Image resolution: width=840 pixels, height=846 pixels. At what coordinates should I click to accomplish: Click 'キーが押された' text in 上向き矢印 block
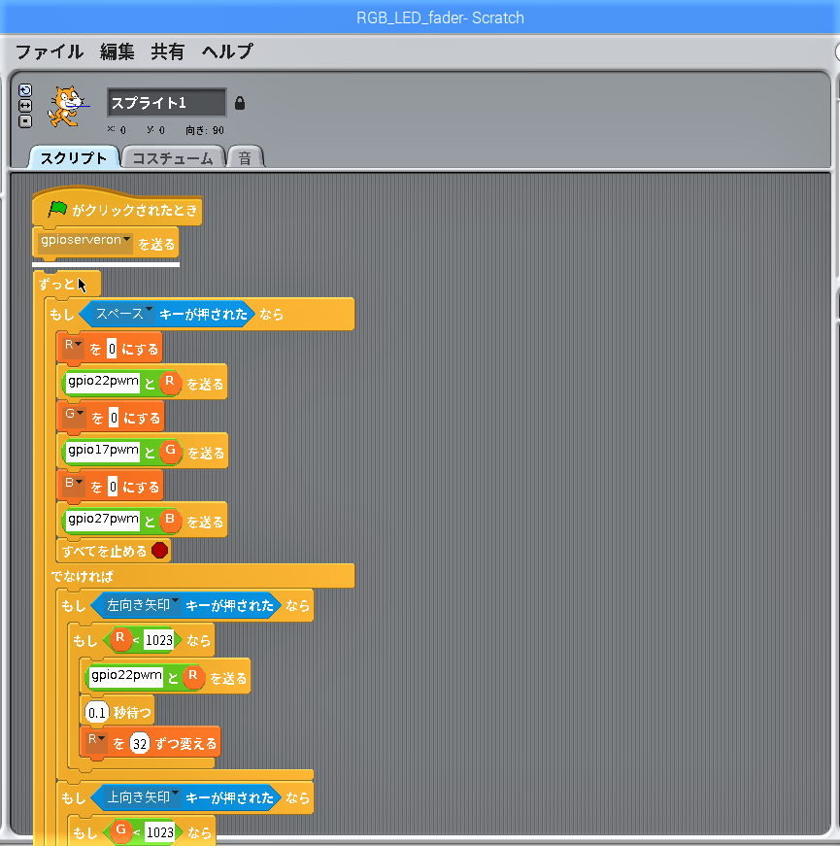tap(229, 797)
